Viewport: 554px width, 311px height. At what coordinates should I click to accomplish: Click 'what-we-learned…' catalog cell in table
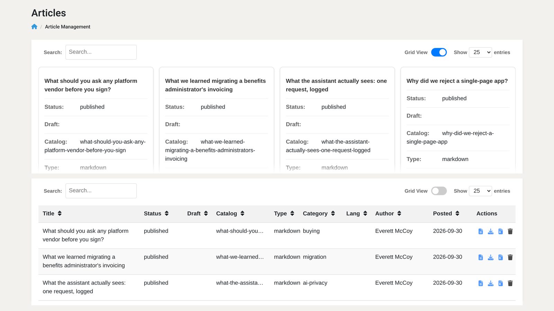point(240,257)
